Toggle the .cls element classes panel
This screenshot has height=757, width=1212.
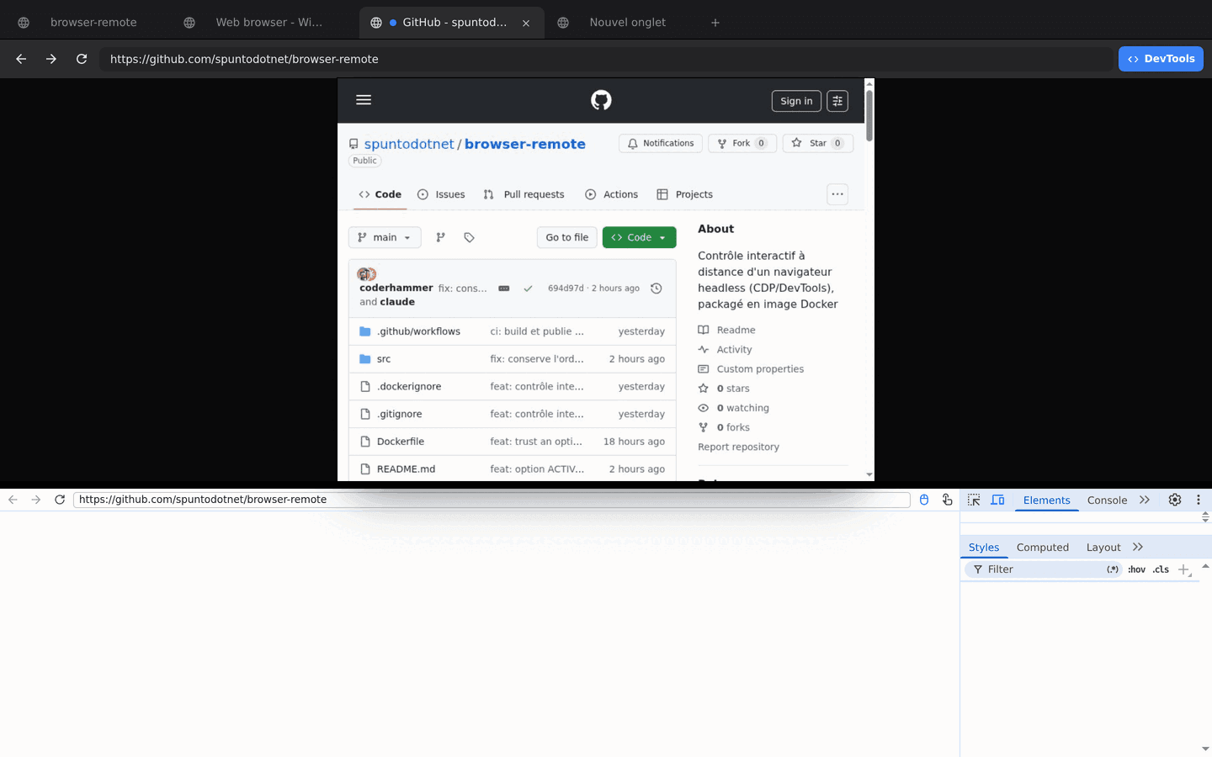[x=1161, y=569]
